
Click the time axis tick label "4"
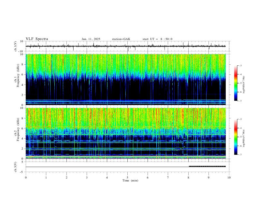point(107,178)
